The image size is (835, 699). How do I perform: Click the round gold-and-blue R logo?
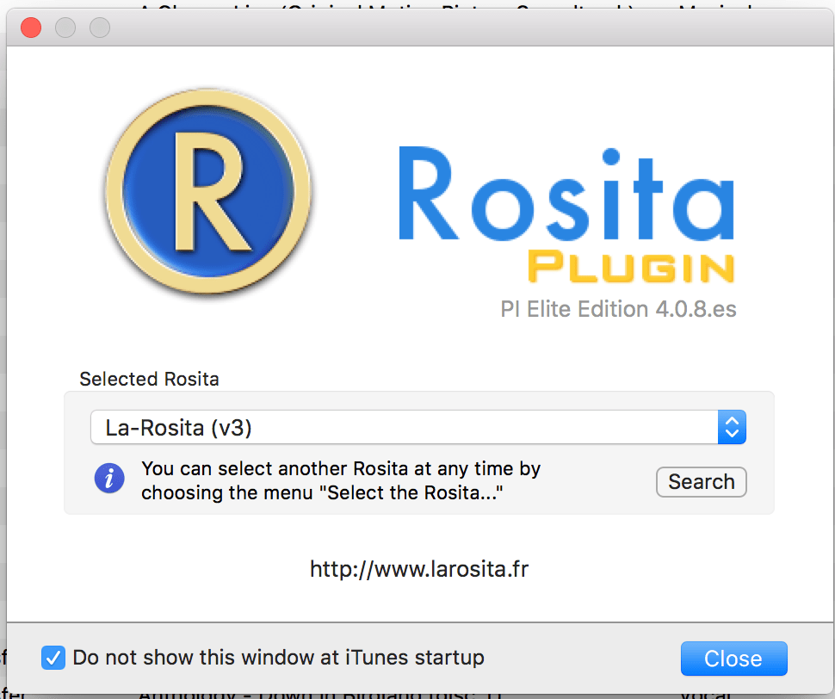pyautogui.click(x=208, y=192)
